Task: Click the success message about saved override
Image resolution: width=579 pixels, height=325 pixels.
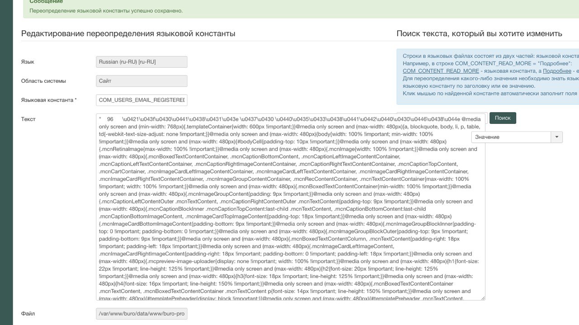Action: [x=106, y=10]
